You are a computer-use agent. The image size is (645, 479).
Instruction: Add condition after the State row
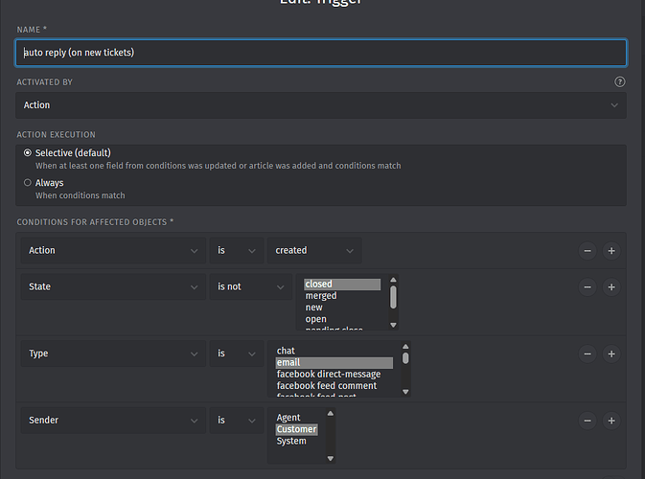[611, 287]
